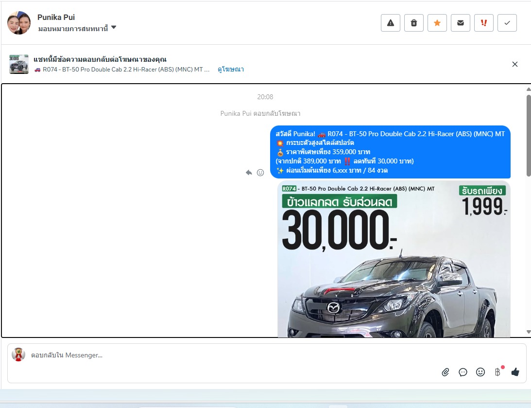Click the Baht payment icon
531x408 pixels.
[497, 372]
